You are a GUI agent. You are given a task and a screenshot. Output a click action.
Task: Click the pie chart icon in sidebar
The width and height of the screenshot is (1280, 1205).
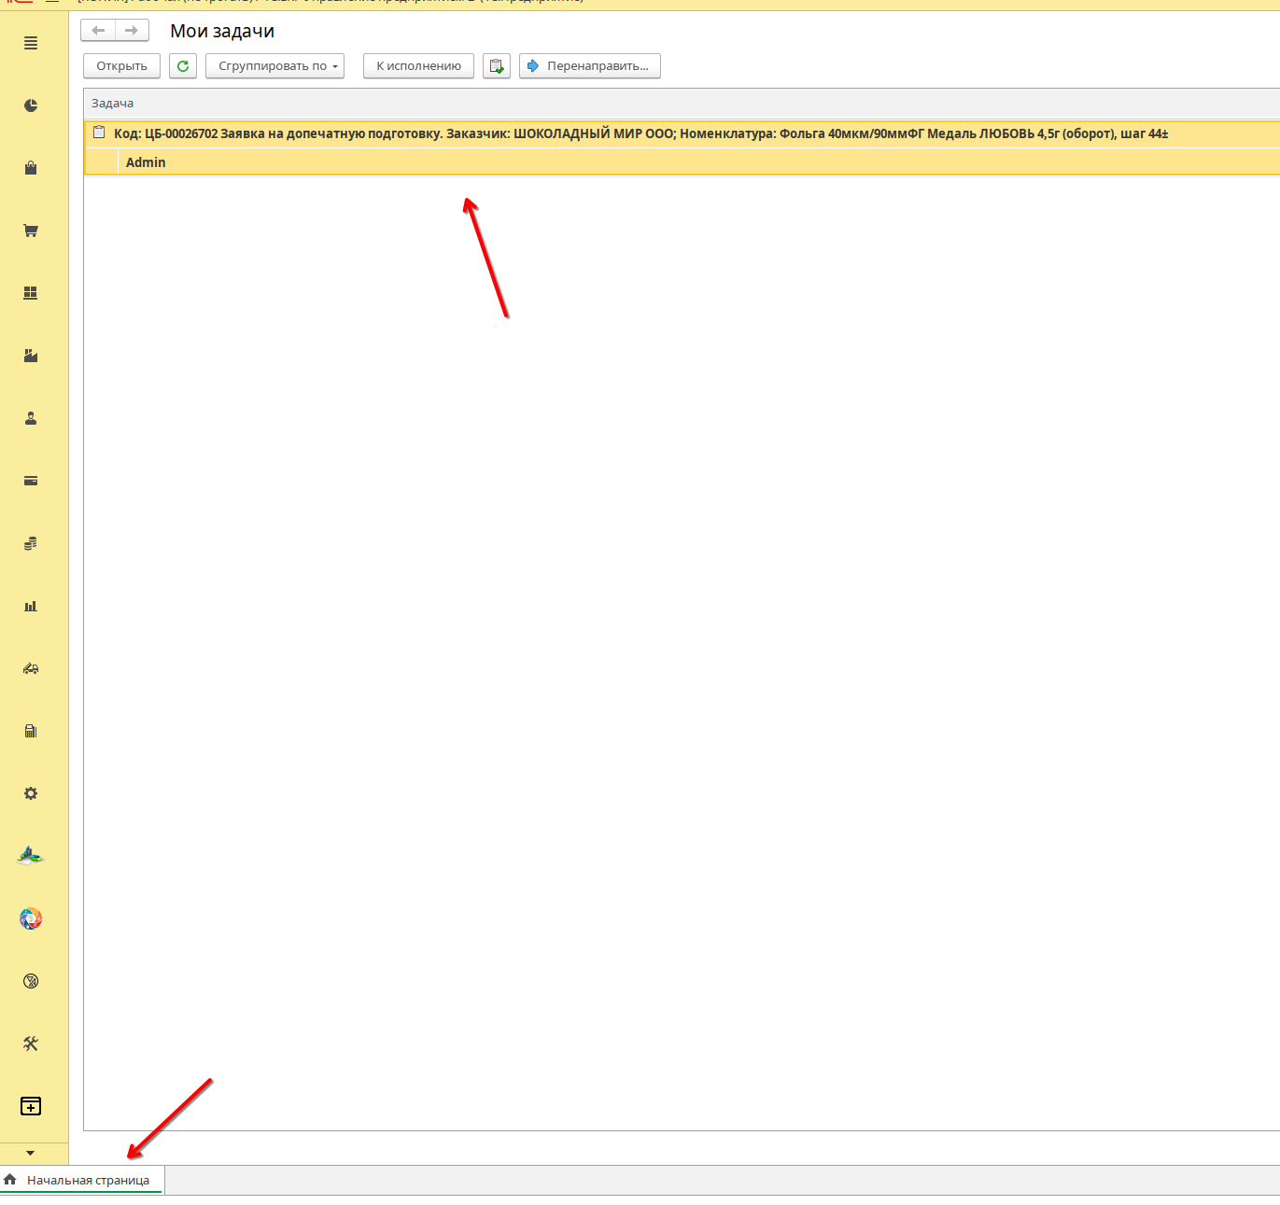31,105
